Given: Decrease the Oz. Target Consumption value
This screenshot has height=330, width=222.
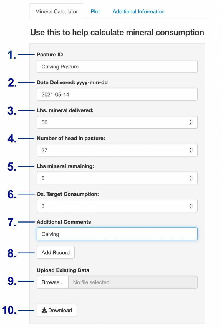Looking at the screenshot, I should pyautogui.click(x=191, y=207).
